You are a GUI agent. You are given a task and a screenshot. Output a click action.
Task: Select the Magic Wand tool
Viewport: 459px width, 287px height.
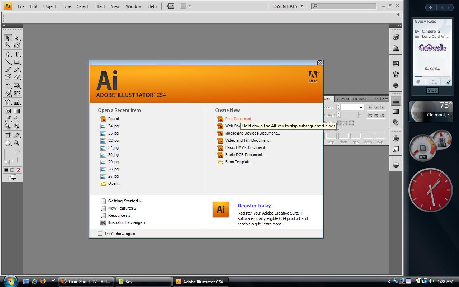pos(8,45)
